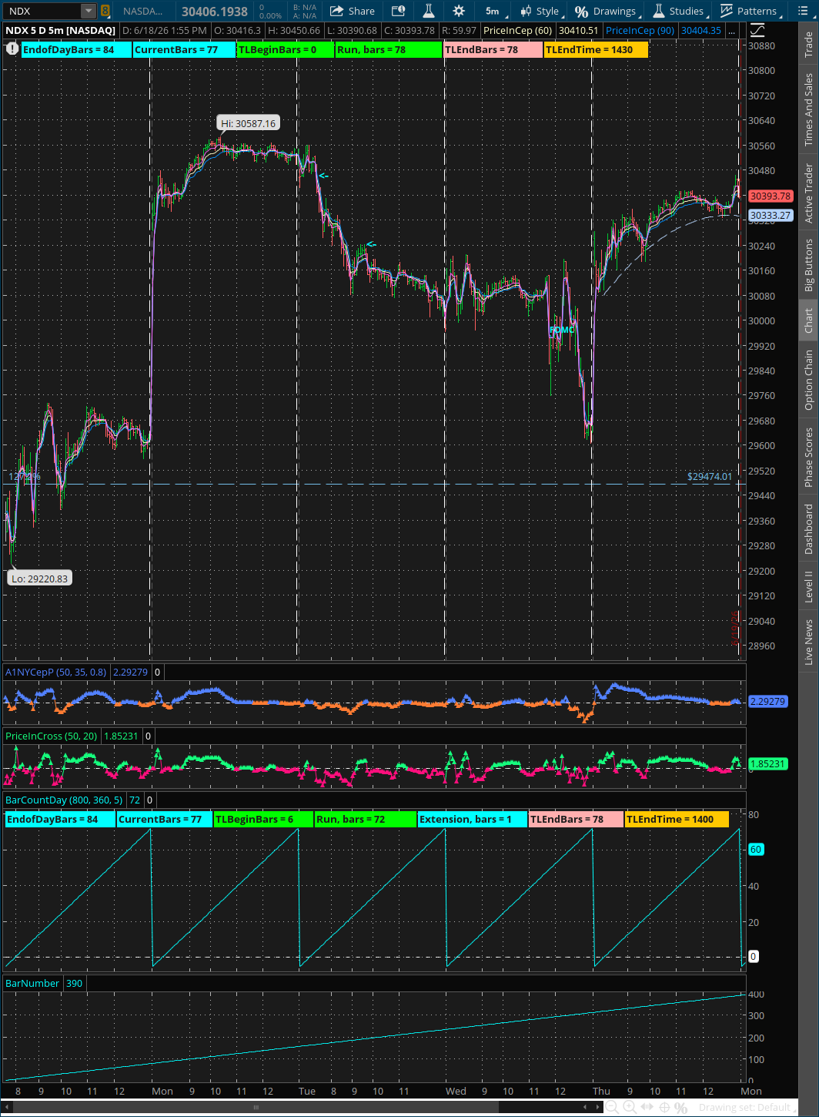Viewport: 819px width, 1117px height.
Task: Click the Run, bars = 78 label
Action: click(389, 49)
